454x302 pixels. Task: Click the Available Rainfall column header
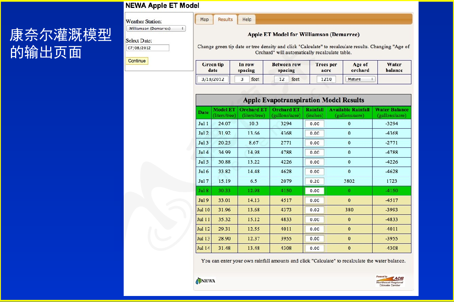(349, 112)
